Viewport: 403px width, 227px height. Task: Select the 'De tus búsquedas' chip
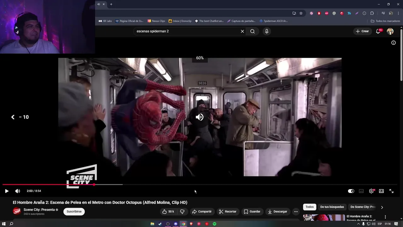tap(332, 207)
